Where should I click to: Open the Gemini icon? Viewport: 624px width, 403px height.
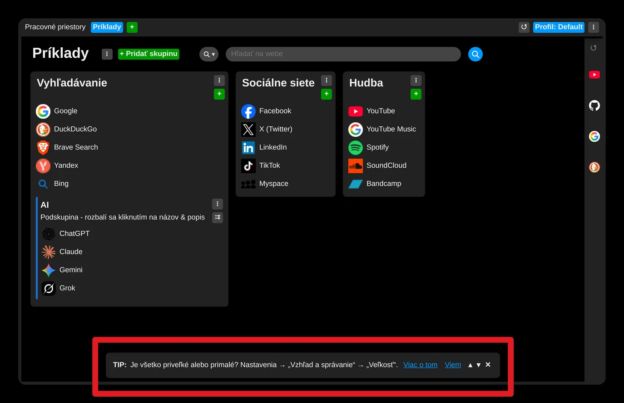[x=49, y=270]
